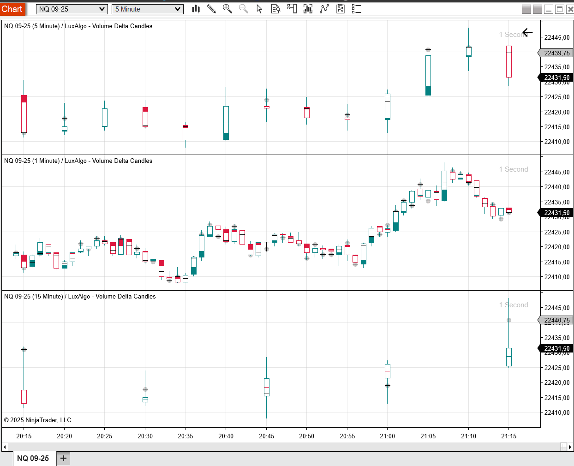This screenshot has width=574, height=466.
Task: Click the clipboard chart toolbar icon
Action: (340, 9)
